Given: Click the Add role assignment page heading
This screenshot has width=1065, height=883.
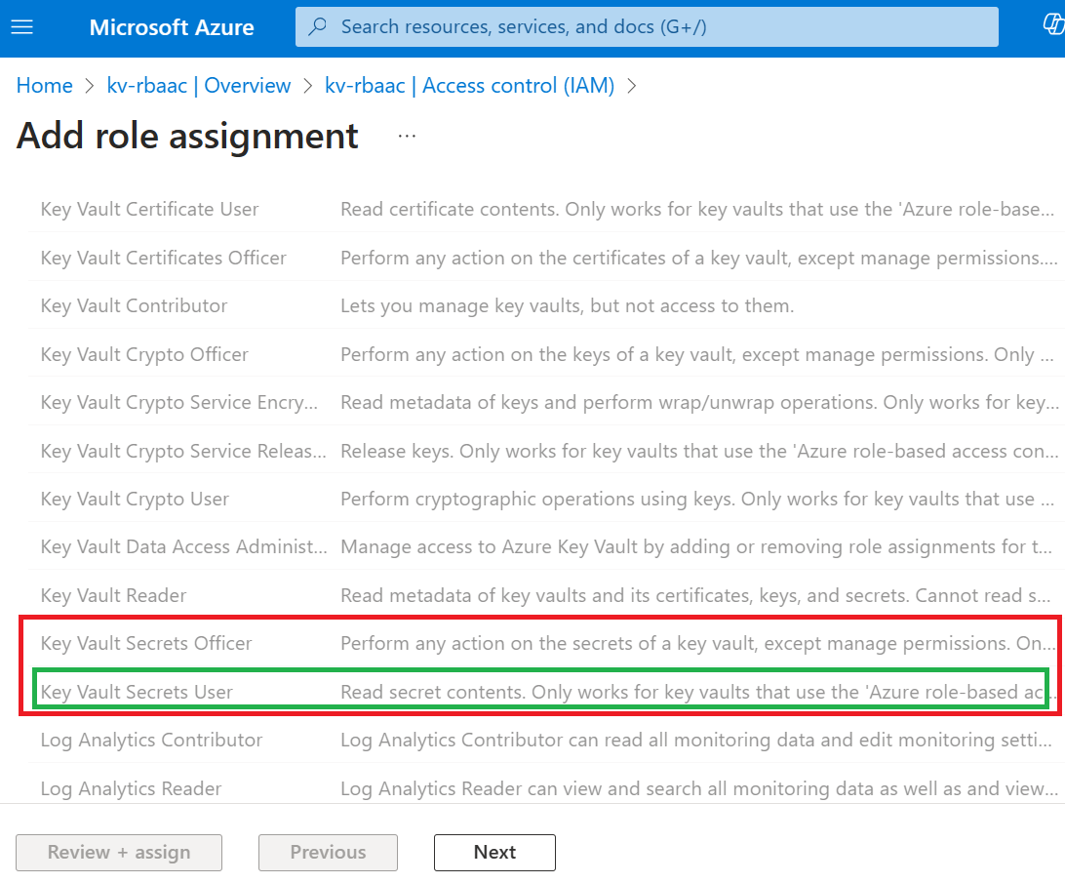Looking at the screenshot, I should (x=187, y=136).
